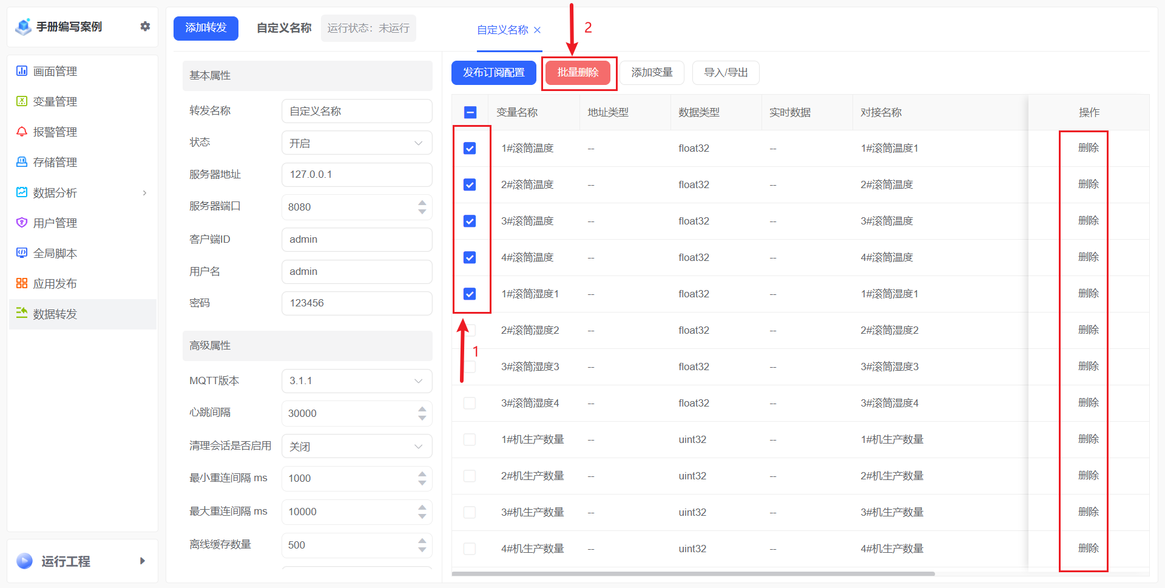This screenshot has height=588, width=1165.
Task: Open 报警管理 via its bell icon
Action: tap(56, 132)
